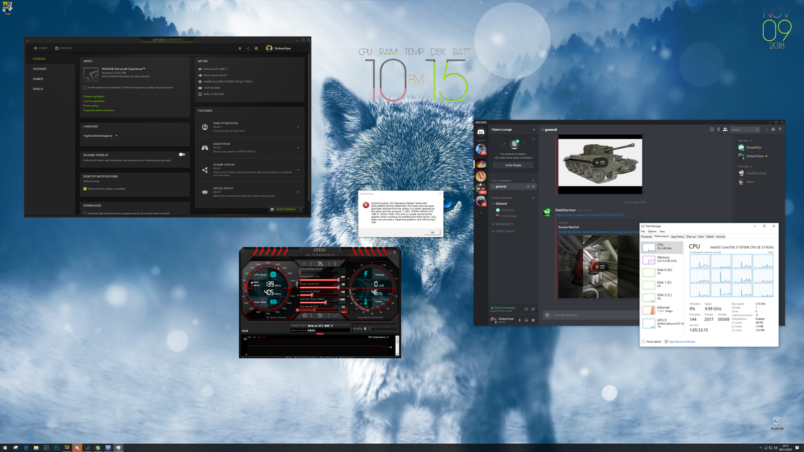Open the Licence agreement link

[94, 101]
